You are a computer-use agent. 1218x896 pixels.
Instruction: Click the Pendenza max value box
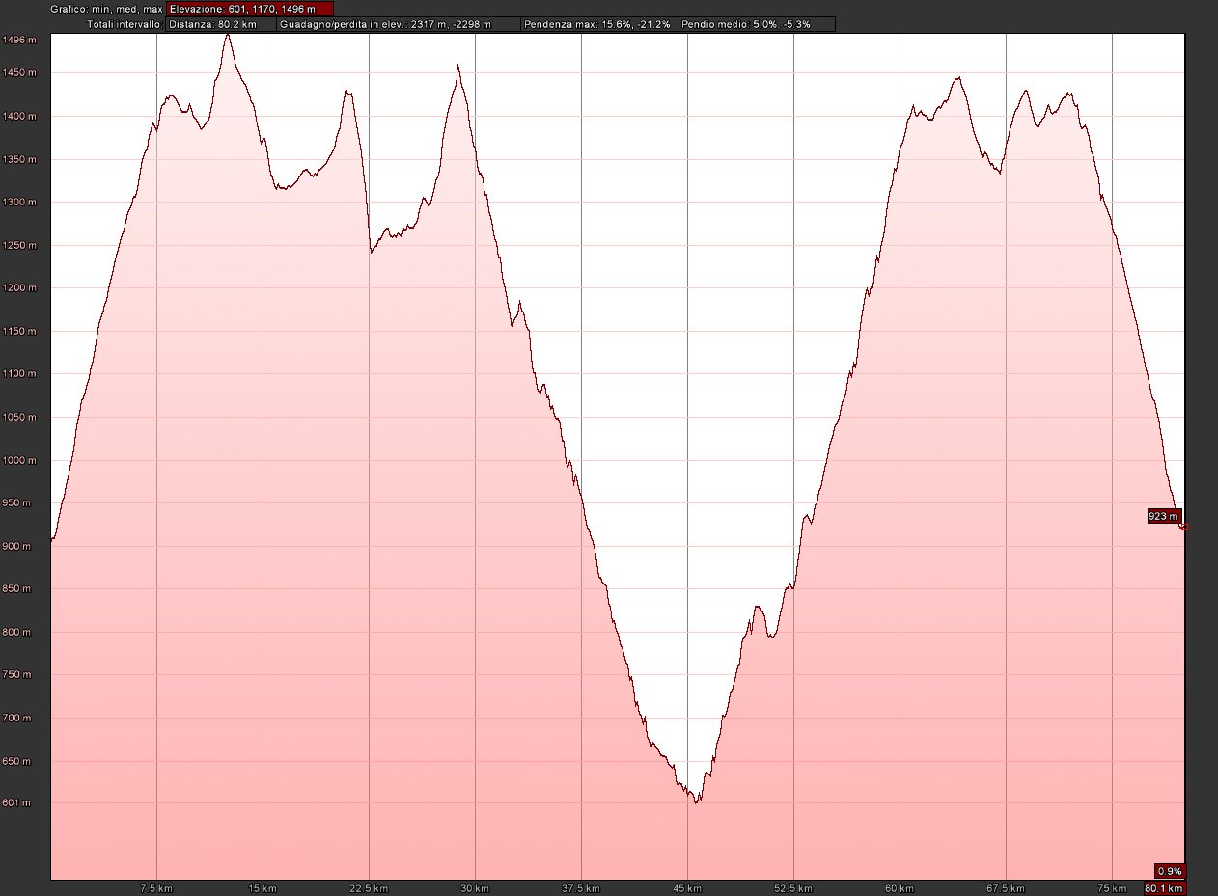point(598,24)
